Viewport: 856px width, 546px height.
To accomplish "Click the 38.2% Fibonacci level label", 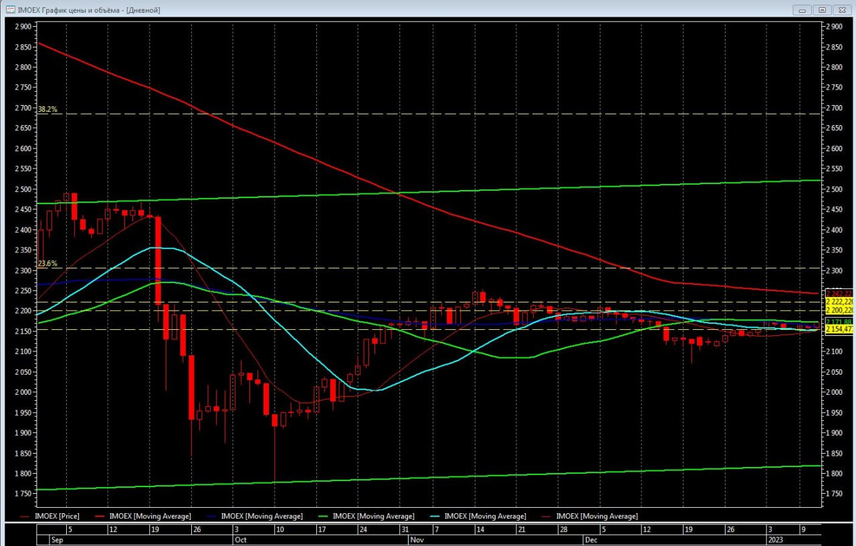I will 47,109.
